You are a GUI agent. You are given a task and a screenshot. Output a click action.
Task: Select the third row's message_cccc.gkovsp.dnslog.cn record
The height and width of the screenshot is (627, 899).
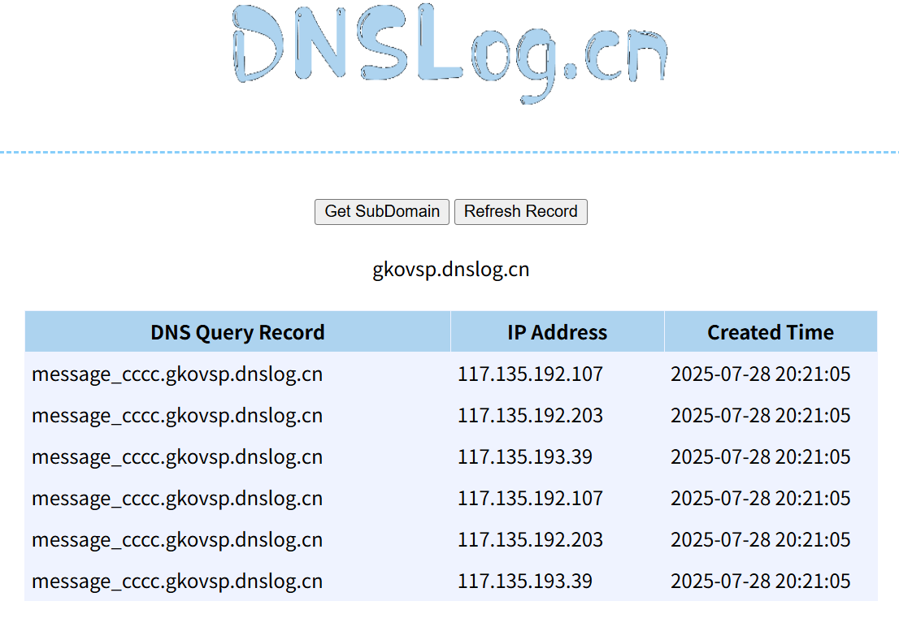pyautogui.click(x=177, y=457)
